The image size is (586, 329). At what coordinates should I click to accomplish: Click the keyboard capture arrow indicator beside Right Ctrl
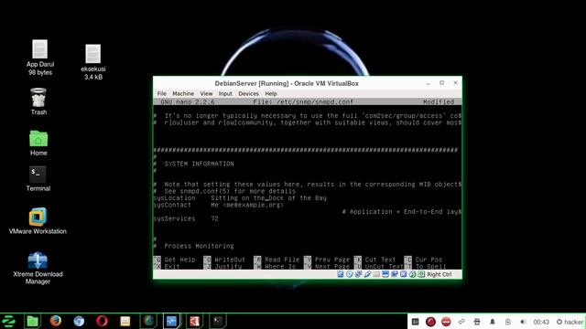click(x=421, y=274)
